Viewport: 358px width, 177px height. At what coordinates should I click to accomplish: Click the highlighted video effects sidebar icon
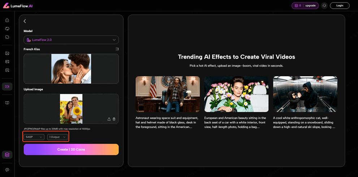pyautogui.click(x=7, y=86)
